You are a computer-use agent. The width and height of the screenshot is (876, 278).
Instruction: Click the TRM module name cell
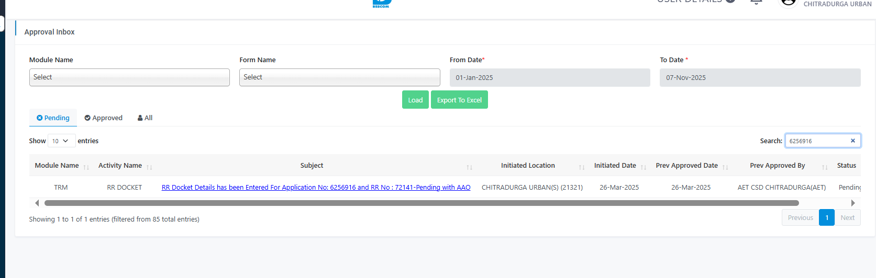point(61,187)
